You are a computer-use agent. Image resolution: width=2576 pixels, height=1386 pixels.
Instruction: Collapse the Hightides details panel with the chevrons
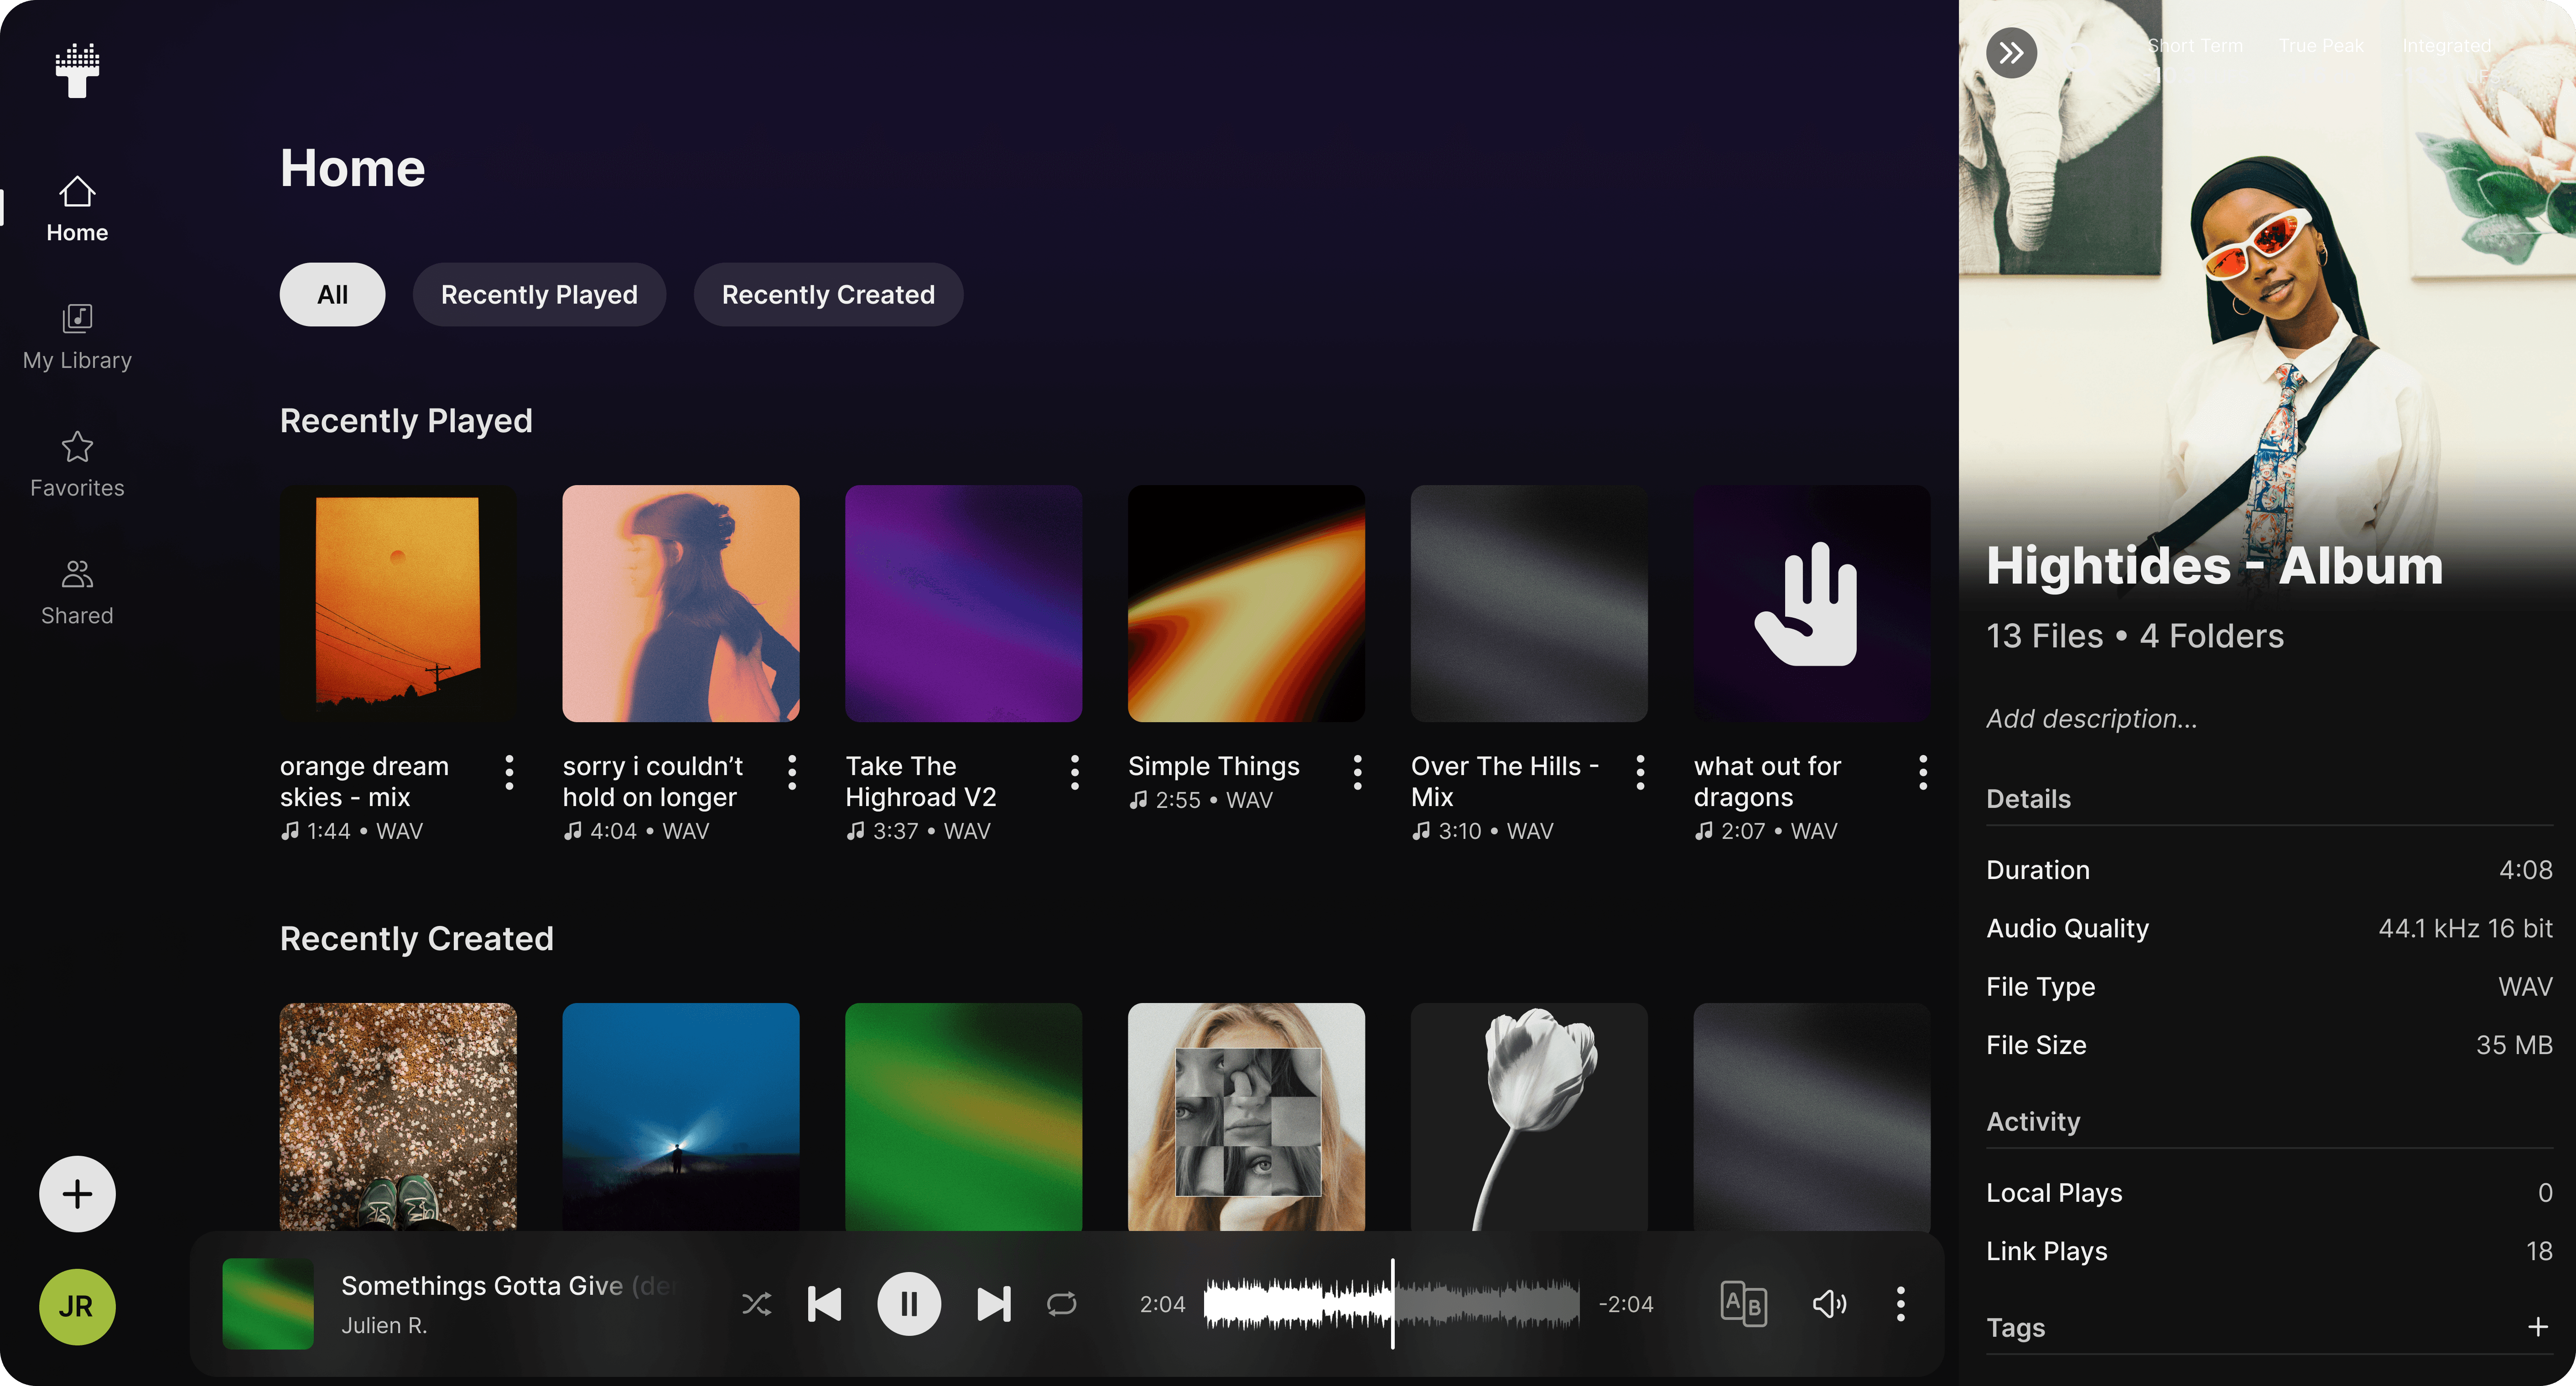tap(2011, 53)
